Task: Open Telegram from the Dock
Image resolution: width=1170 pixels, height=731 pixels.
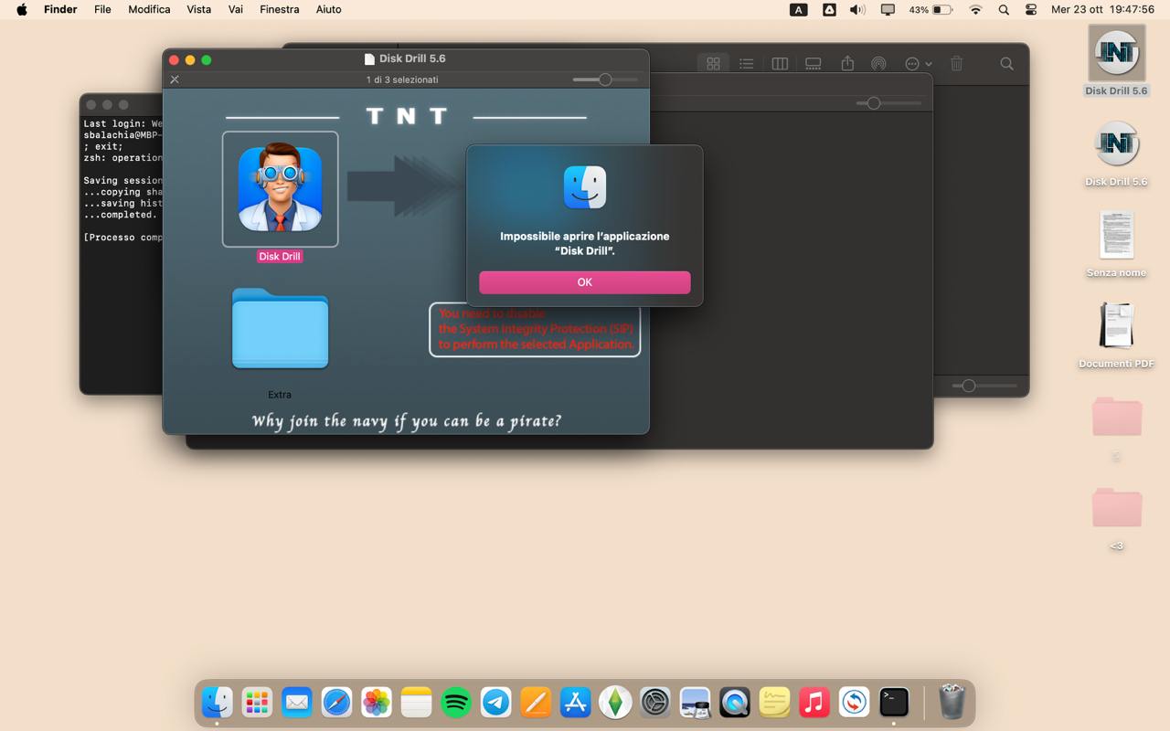Action: click(x=496, y=702)
